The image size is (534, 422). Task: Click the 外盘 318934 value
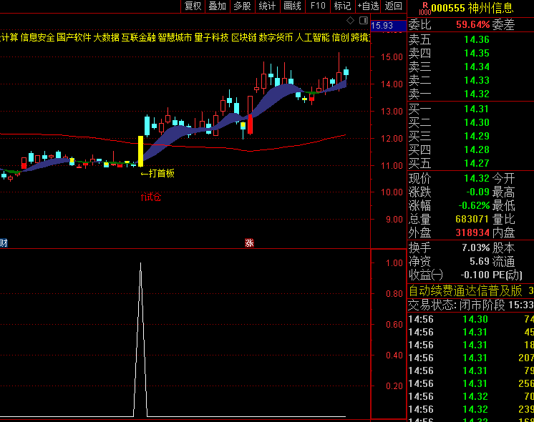click(x=472, y=233)
